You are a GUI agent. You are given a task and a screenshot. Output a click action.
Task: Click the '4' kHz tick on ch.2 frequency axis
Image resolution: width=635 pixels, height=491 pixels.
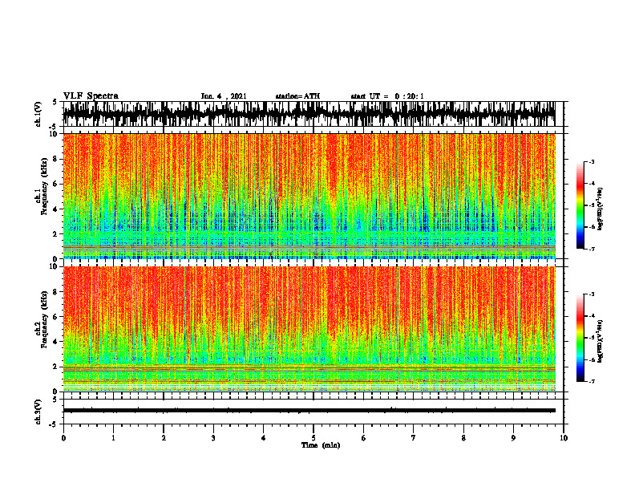tap(56, 342)
